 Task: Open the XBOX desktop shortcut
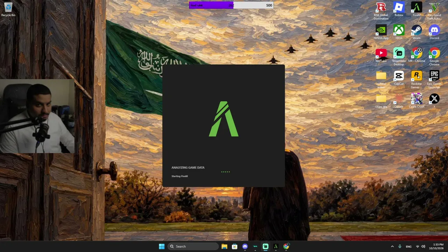pyautogui.click(x=399, y=32)
